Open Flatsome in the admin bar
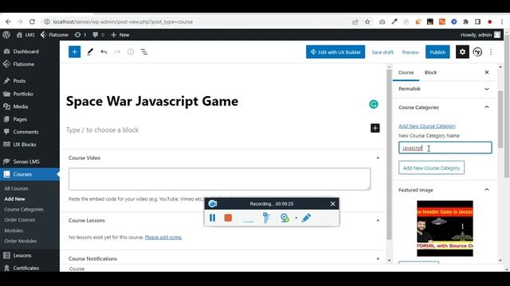Viewport: 510px width, 286px height. [54, 35]
